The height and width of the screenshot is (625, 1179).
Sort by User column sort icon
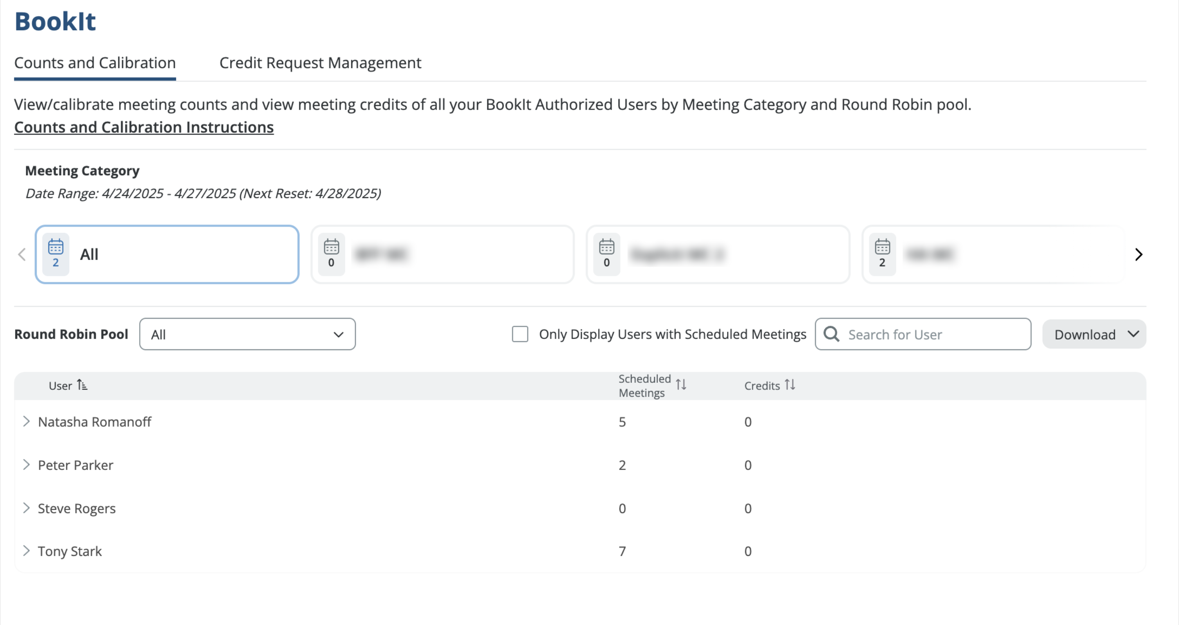point(82,385)
